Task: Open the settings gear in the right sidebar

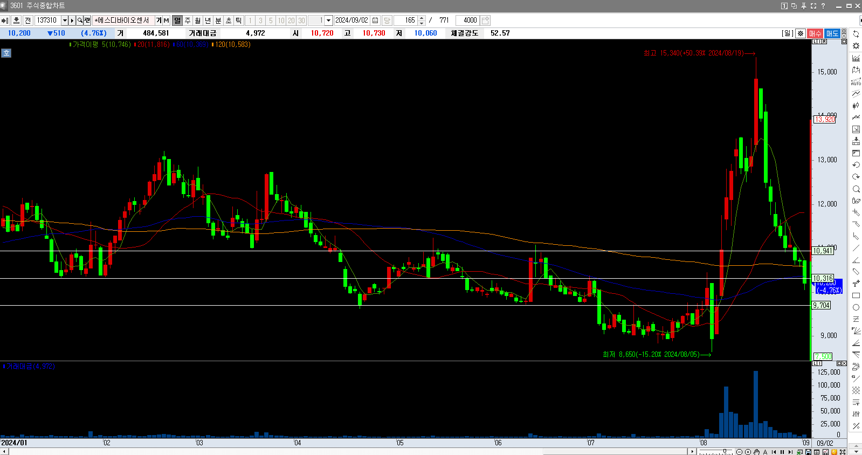Action: click(856, 46)
